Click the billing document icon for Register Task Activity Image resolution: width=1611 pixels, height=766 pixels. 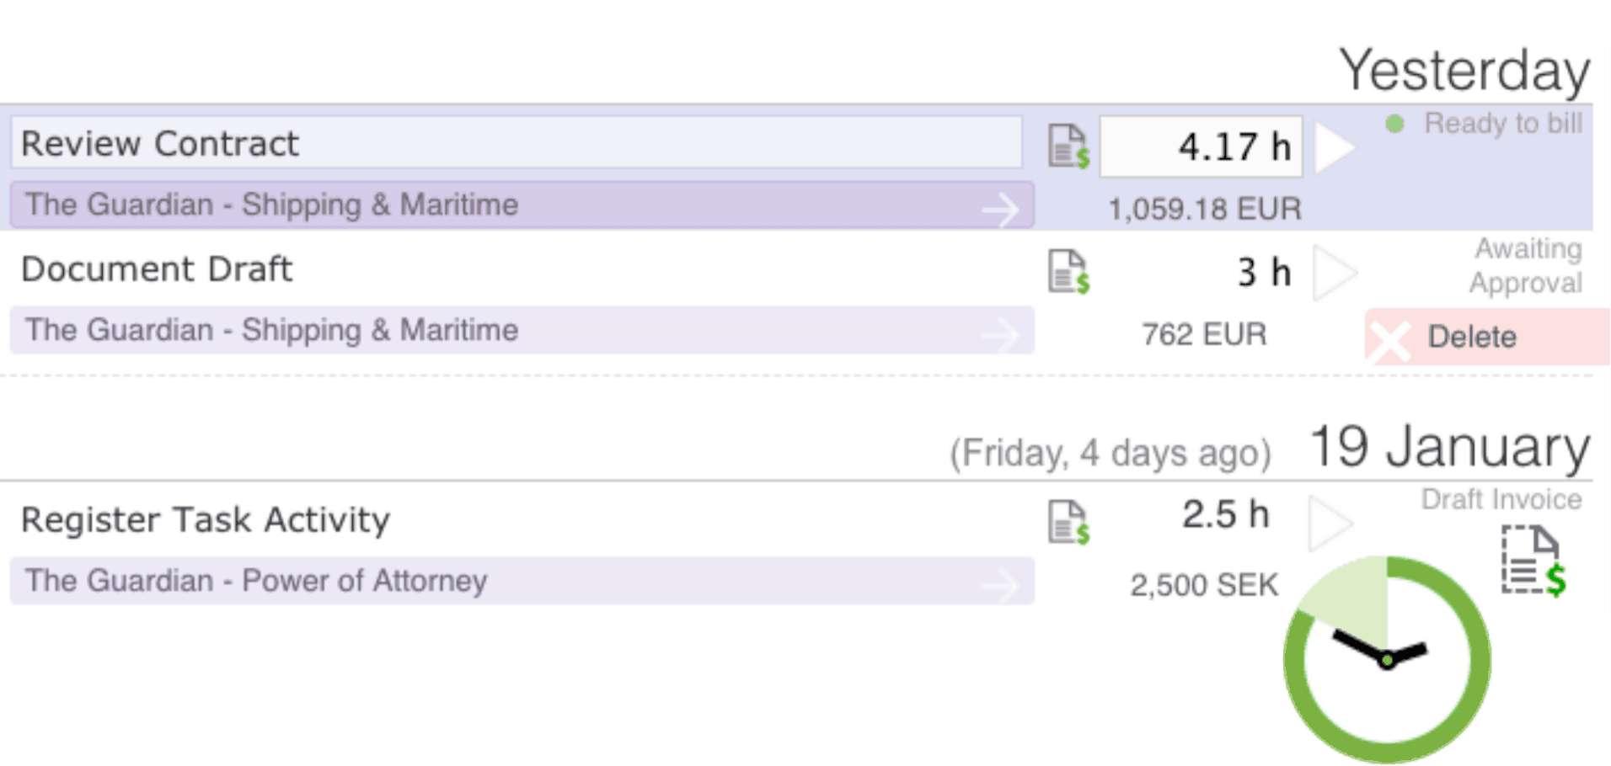click(1068, 523)
